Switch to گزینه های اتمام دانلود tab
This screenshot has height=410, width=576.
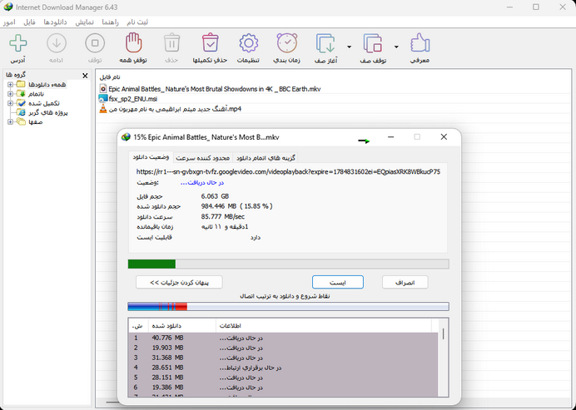click(x=266, y=158)
